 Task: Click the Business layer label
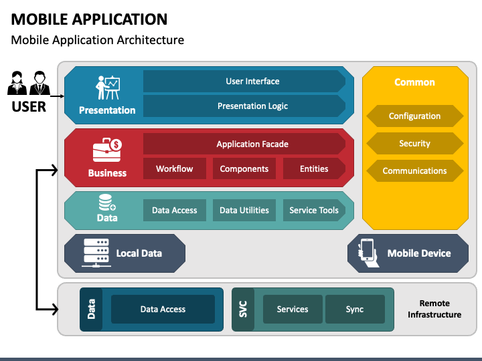[x=107, y=173]
